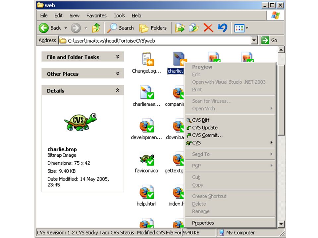Image resolution: width=318 pixels, height=238 pixels.
Task: Click the scrollbar down arrow
Action: tap(281, 224)
